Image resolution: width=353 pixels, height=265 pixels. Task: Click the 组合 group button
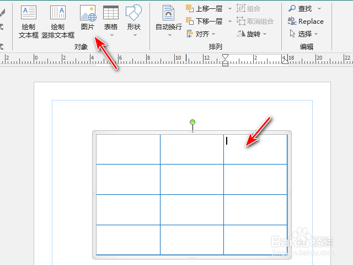(x=249, y=9)
